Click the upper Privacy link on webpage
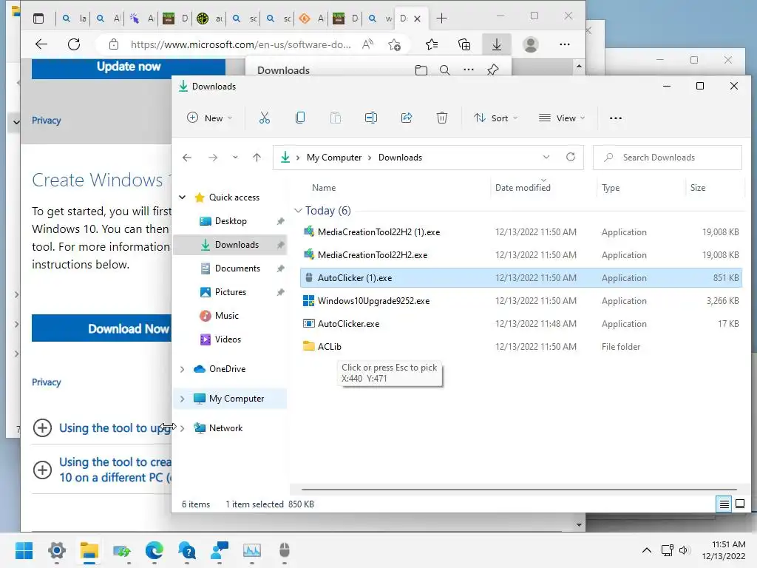The height and width of the screenshot is (568, 757). (47, 121)
